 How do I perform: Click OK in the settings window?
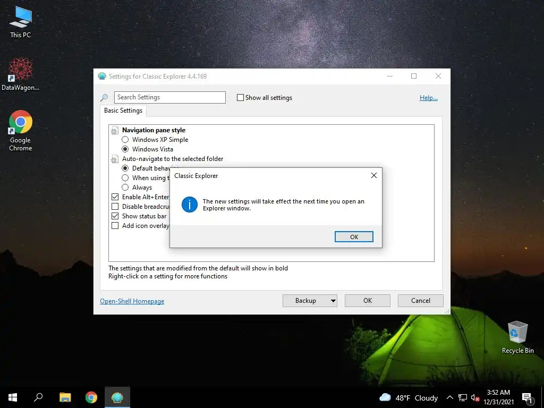click(368, 301)
